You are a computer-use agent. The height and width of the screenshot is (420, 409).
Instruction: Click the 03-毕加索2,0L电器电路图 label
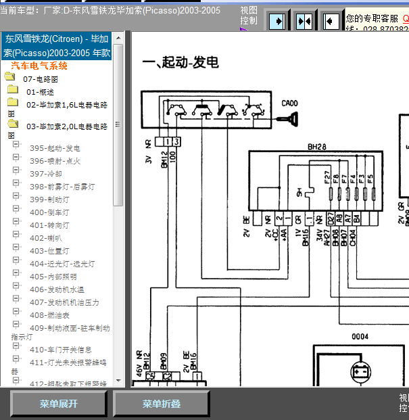point(57,131)
